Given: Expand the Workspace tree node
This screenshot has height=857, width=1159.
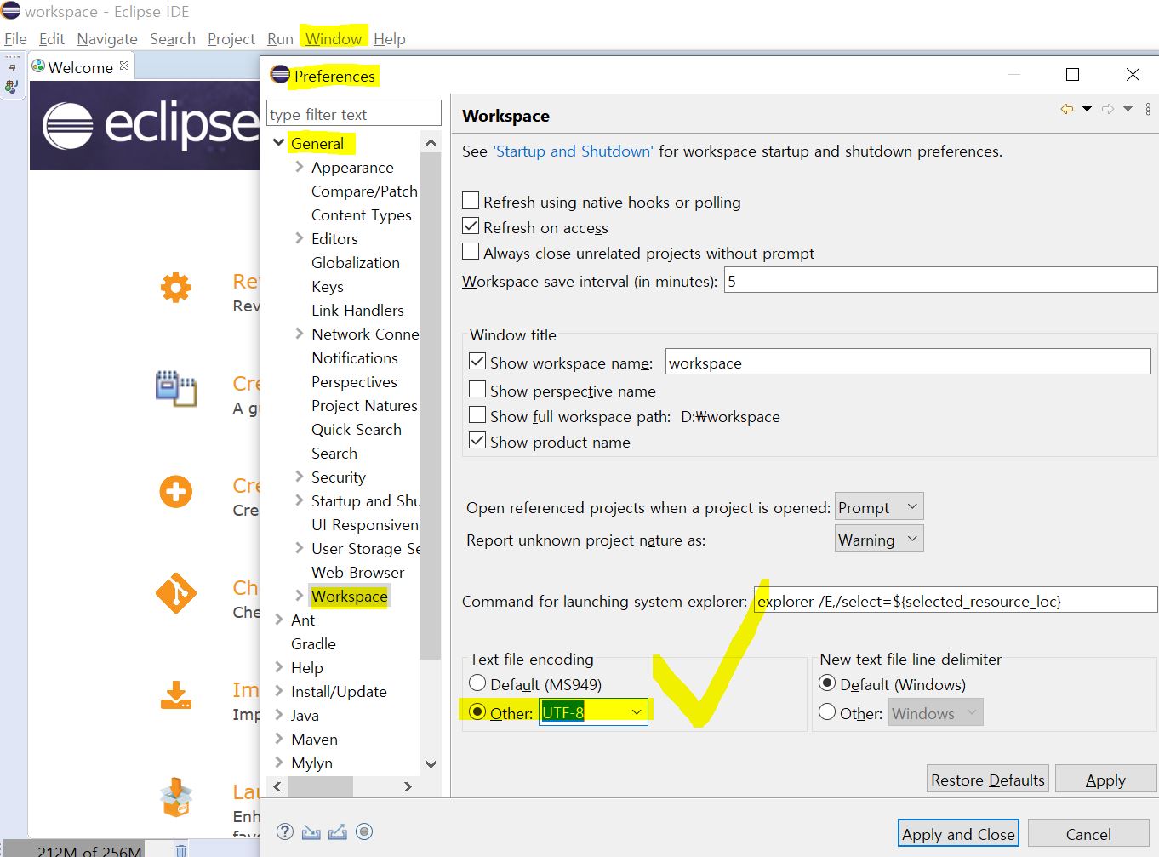Looking at the screenshot, I should tap(300, 596).
